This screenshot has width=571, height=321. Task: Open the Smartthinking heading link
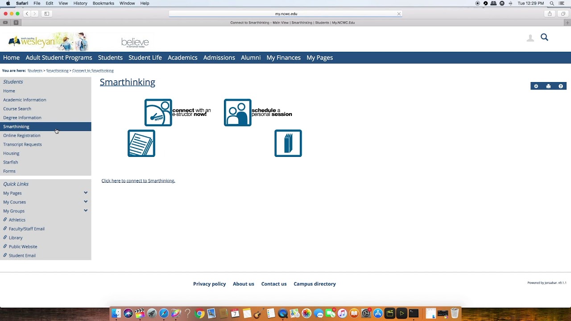(x=128, y=82)
